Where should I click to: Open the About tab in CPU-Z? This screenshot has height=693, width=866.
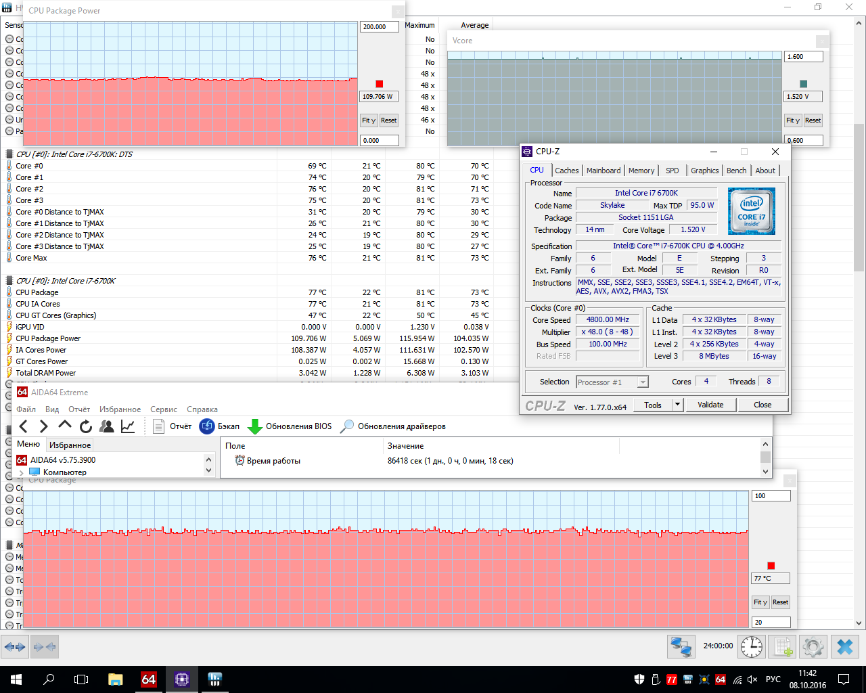765,171
